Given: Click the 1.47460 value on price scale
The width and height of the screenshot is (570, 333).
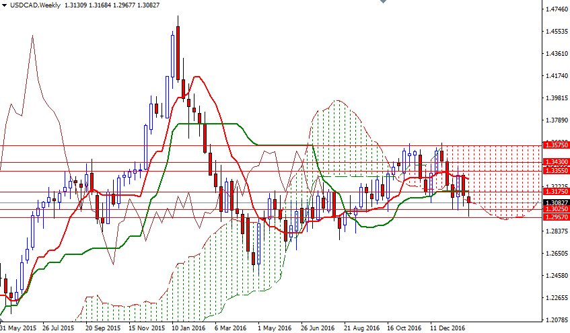Looking at the screenshot, I should pyautogui.click(x=557, y=9).
